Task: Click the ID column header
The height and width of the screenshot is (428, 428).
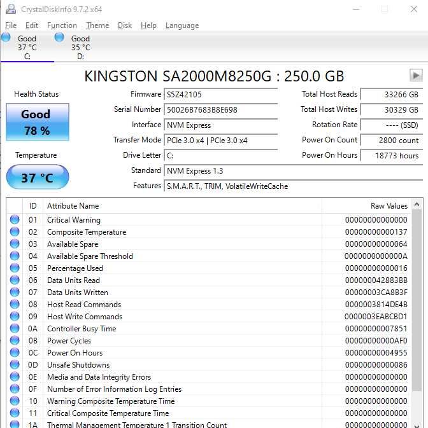Action: point(32,206)
